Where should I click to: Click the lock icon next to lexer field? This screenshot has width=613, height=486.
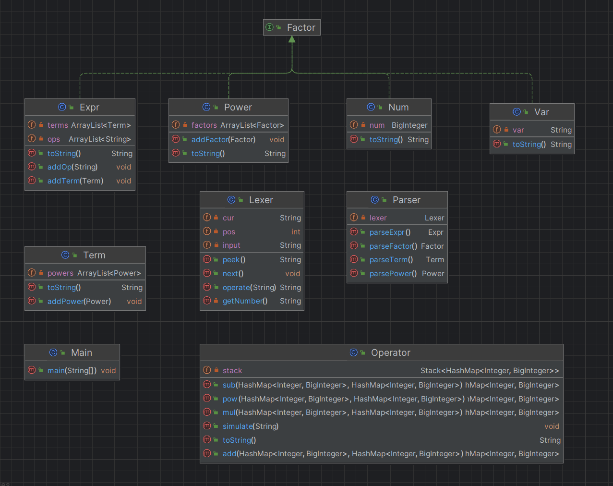click(x=363, y=218)
